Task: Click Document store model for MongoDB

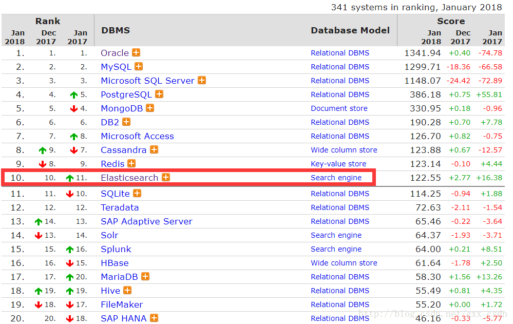Action: (x=339, y=108)
